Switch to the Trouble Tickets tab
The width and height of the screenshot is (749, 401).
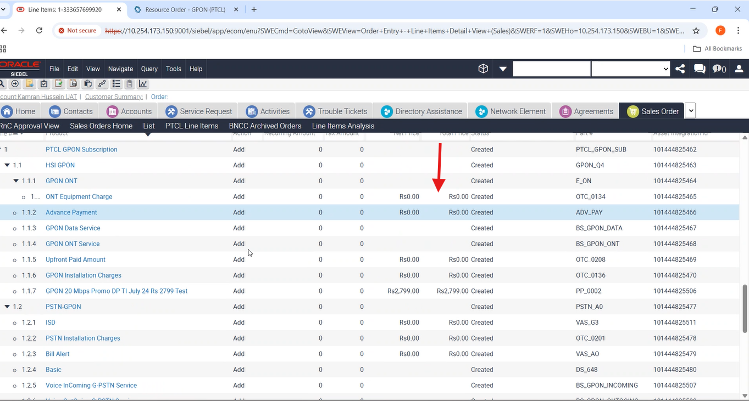point(335,111)
